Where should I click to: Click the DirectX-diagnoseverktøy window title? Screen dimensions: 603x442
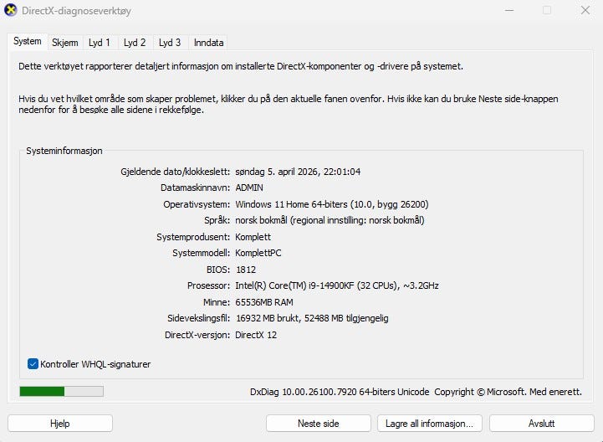click(x=77, y=11)
